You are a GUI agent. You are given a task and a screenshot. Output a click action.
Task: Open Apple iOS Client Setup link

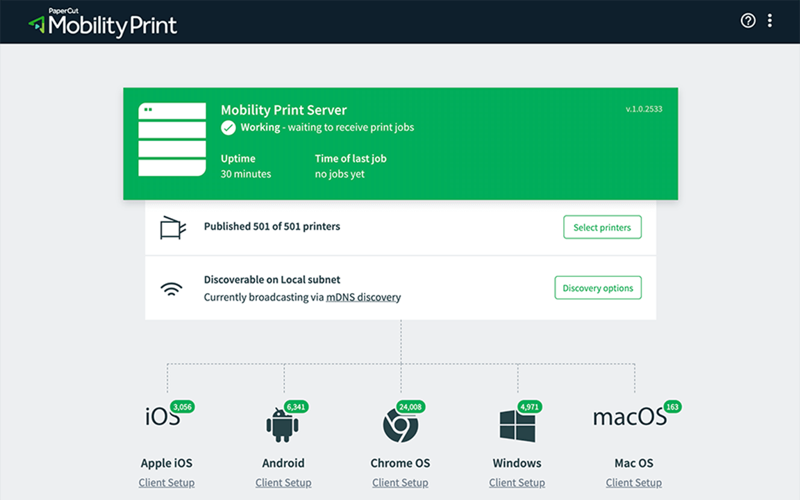tap(167, 482)
